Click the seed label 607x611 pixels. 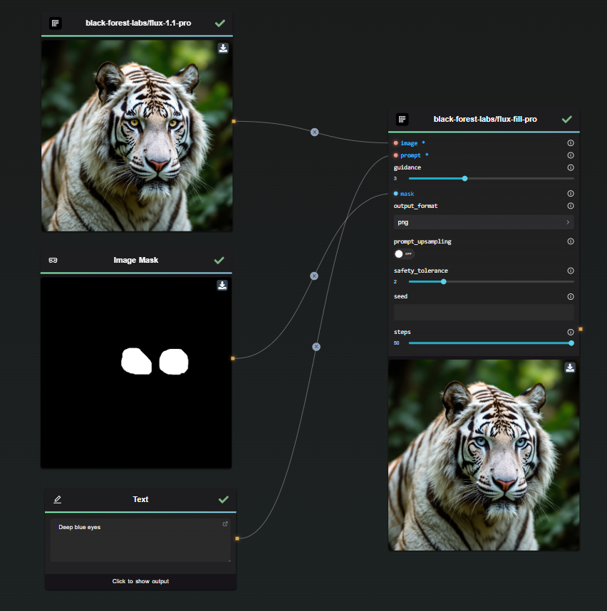pos(400,296)
